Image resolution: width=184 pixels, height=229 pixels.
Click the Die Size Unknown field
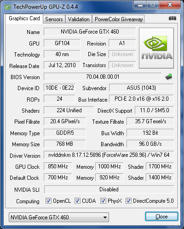(x=122, y=54)
